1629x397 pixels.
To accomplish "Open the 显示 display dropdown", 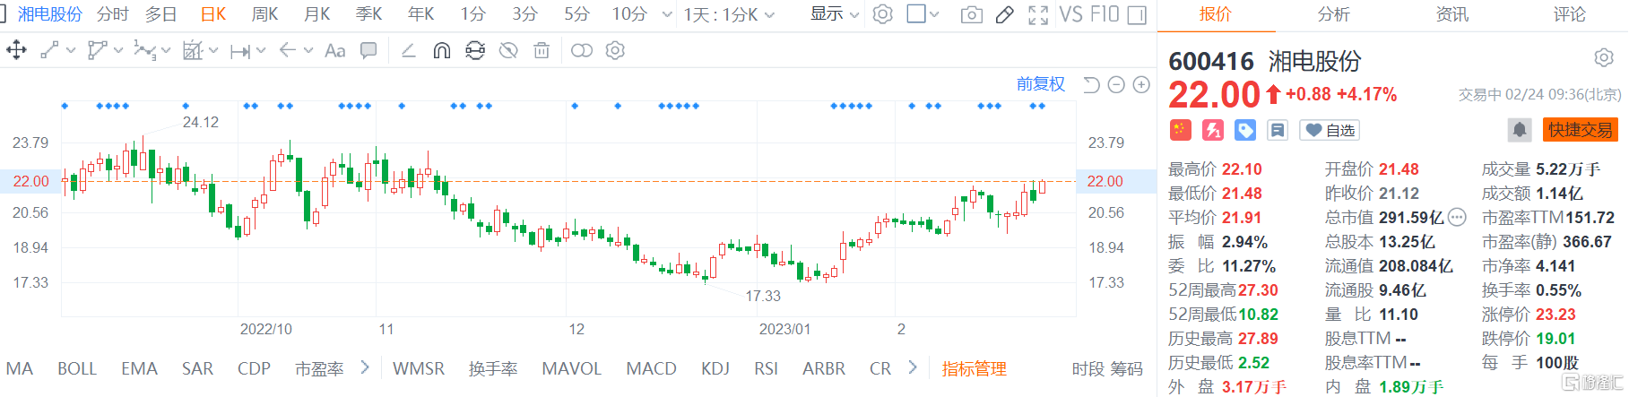I will tap(835, 14).
